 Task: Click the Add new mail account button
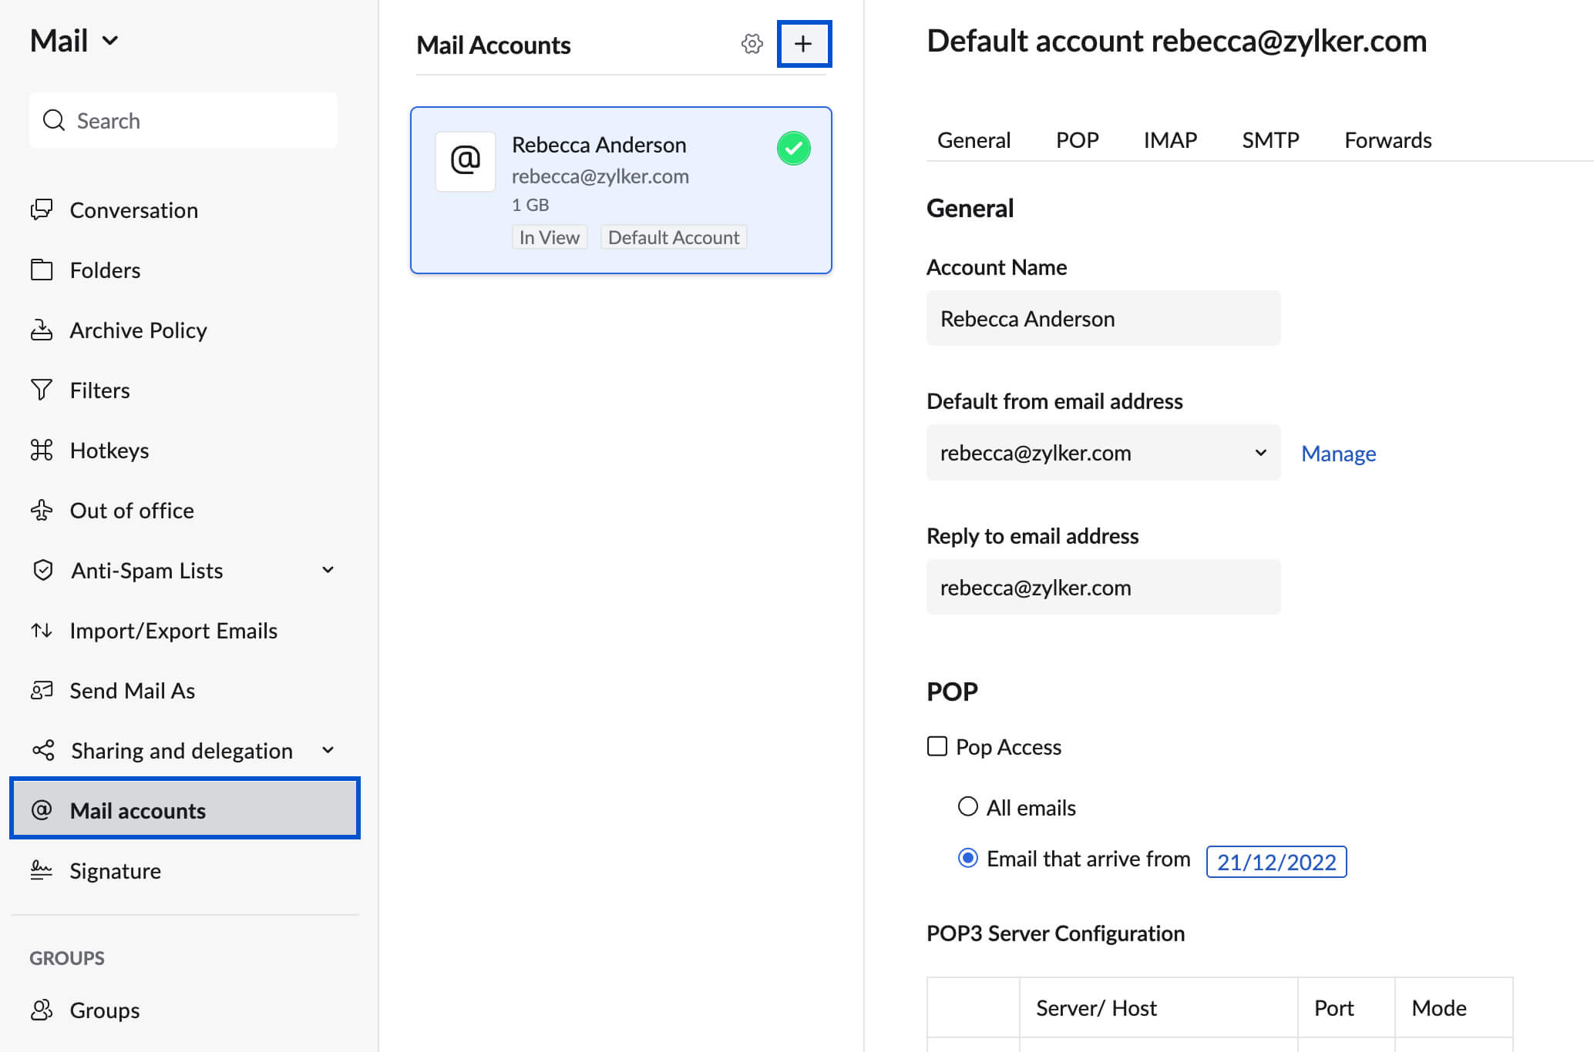pos(803,45)
